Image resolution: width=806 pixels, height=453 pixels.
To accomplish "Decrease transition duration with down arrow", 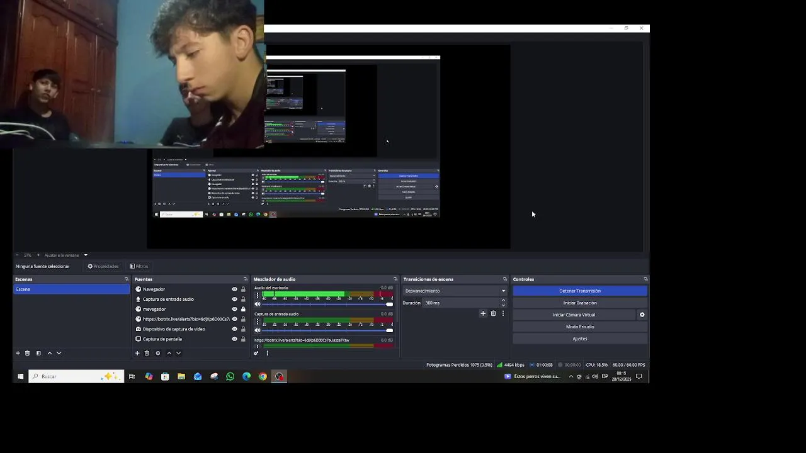I will [503, 305].
